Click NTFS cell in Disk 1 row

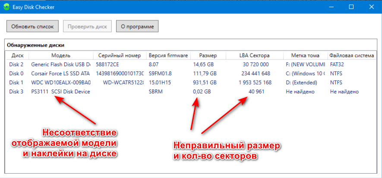coord(336,83)
